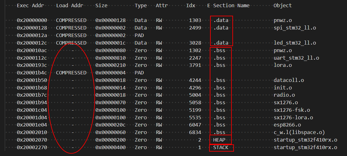Click size value 0x00000400

click(x=111, y=148)
